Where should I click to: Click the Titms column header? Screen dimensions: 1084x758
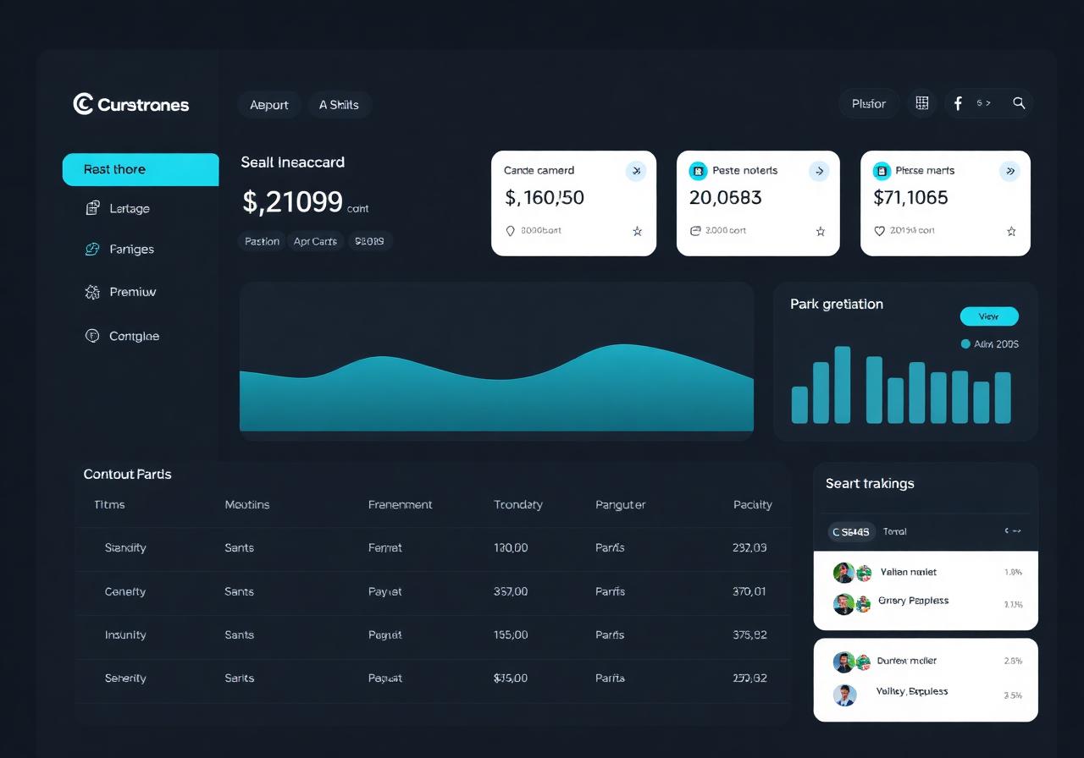coord(109,505)
